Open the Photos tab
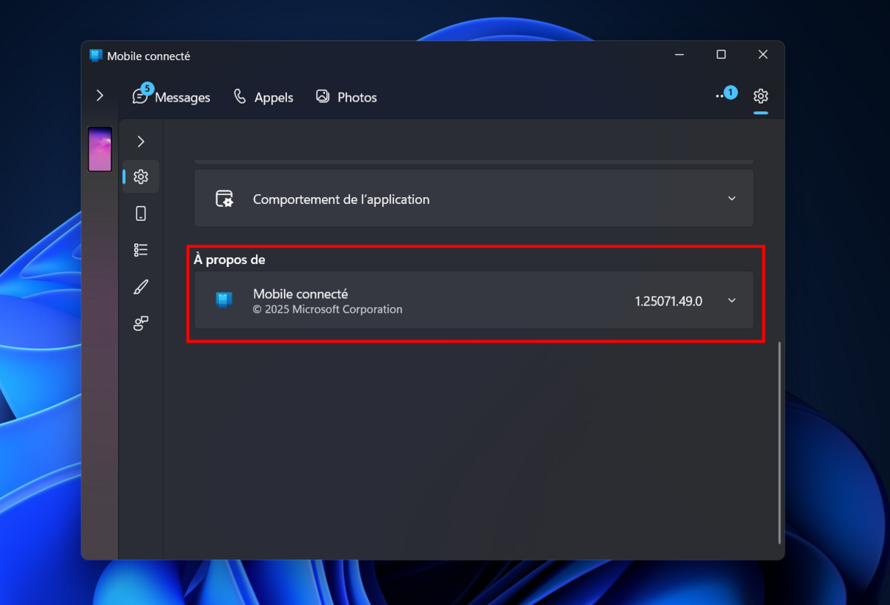This screenshot has width=890, height=605. point(346,97)
